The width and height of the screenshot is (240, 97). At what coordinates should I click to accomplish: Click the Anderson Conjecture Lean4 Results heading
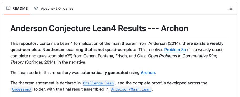click(99, 28)
